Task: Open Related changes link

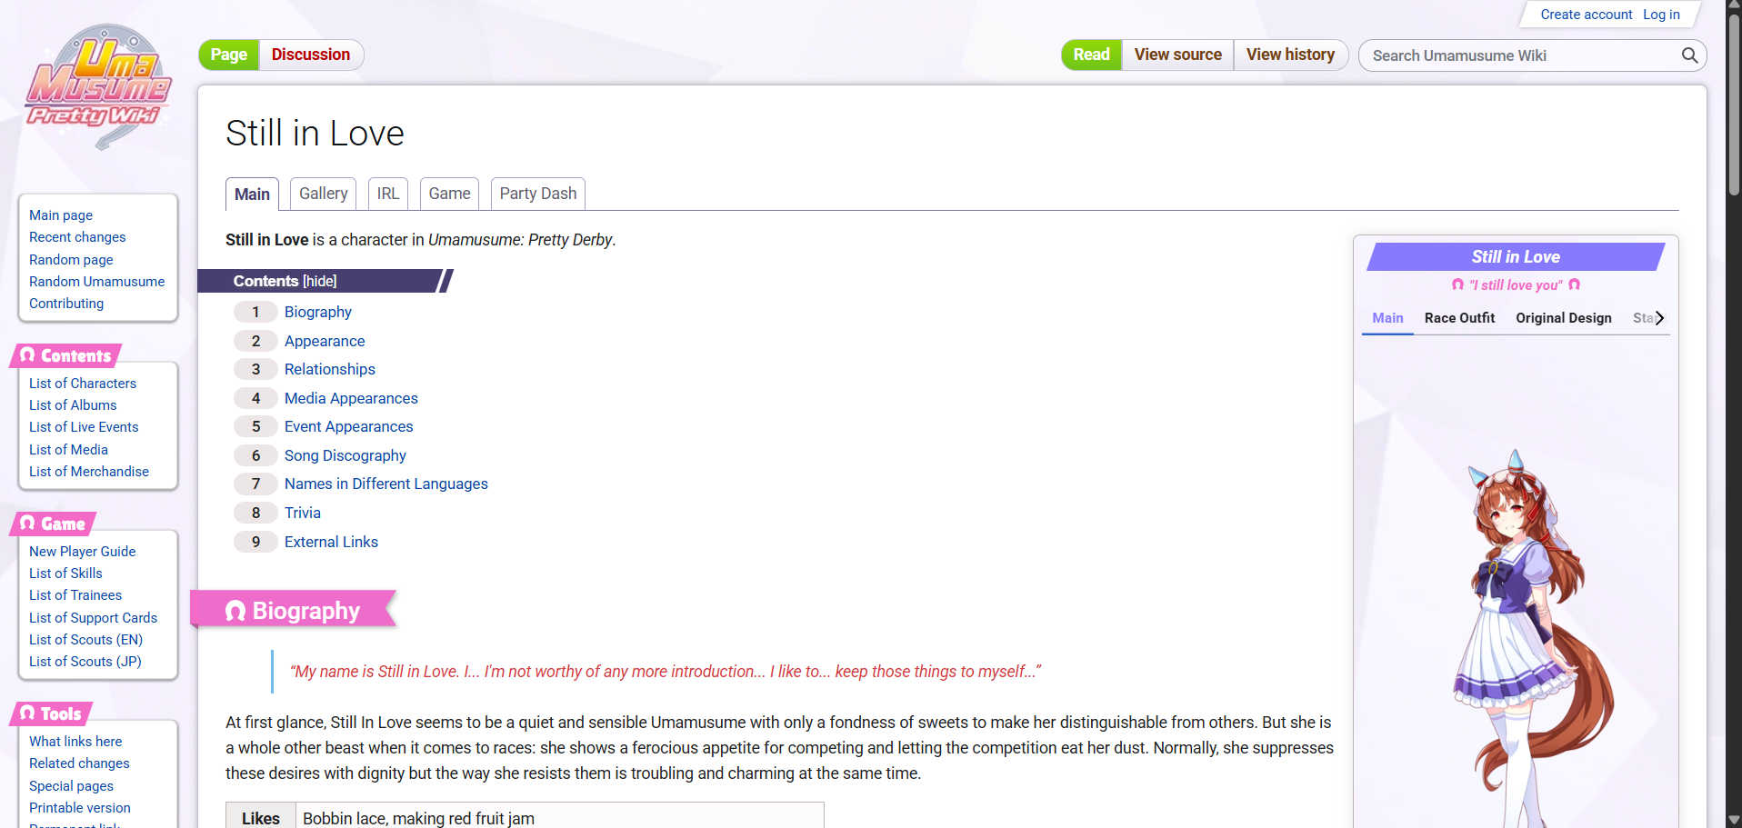Action: click(x=79, y=763)
